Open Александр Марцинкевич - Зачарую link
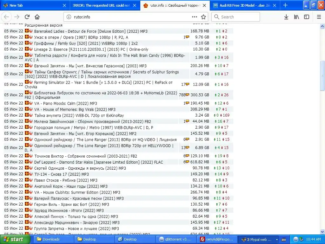325x244 pixels. point(77,222)
